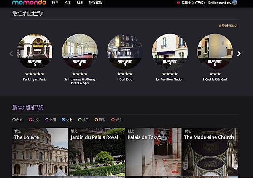
Task: Click the Hôtel Duo name
Action: (x=125, y=79)
